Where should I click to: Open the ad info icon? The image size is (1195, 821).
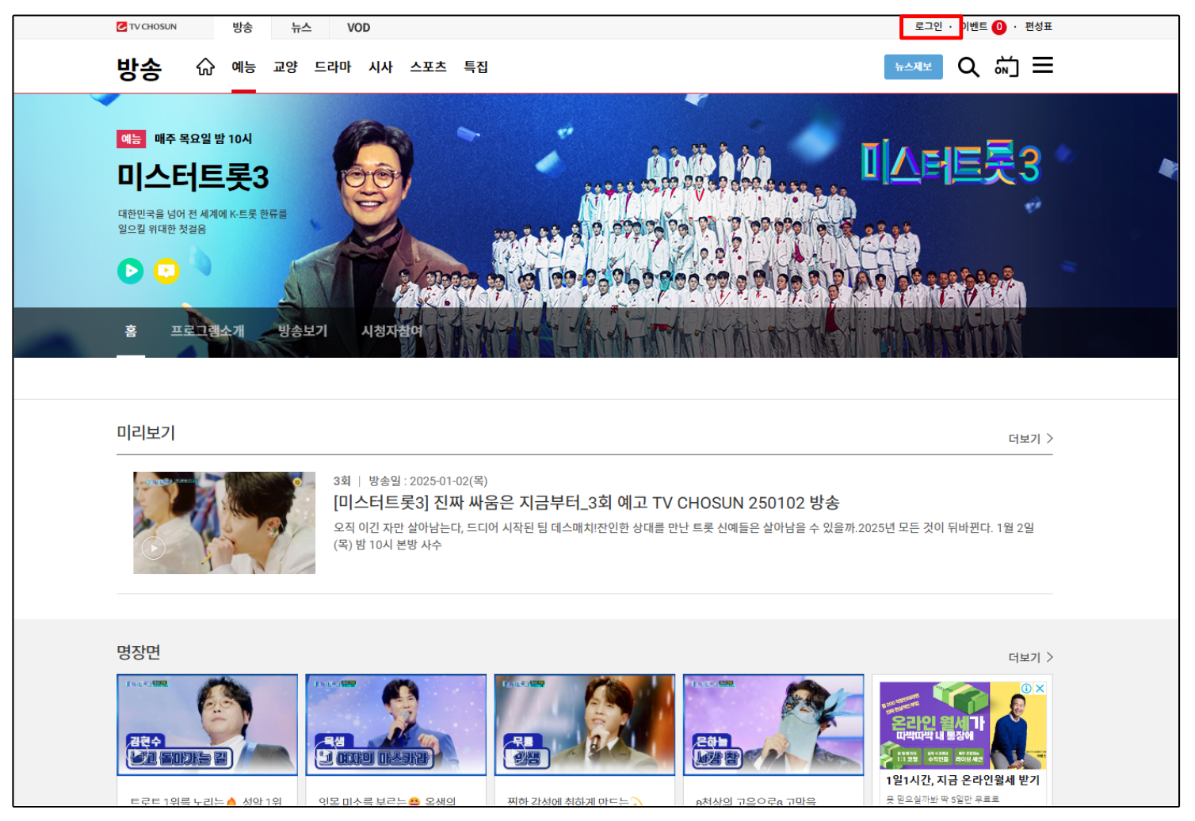tap(1026, 688)
